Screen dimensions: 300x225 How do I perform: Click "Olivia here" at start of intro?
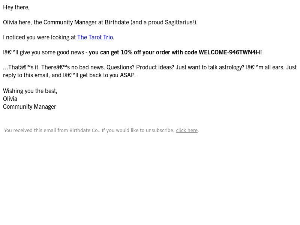(x=17, y=22)
